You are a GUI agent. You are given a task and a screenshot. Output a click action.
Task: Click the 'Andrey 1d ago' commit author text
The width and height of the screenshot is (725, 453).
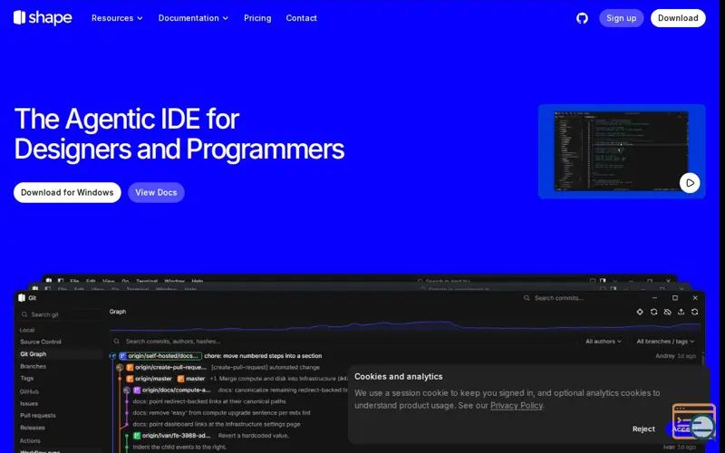click(675, 356)
